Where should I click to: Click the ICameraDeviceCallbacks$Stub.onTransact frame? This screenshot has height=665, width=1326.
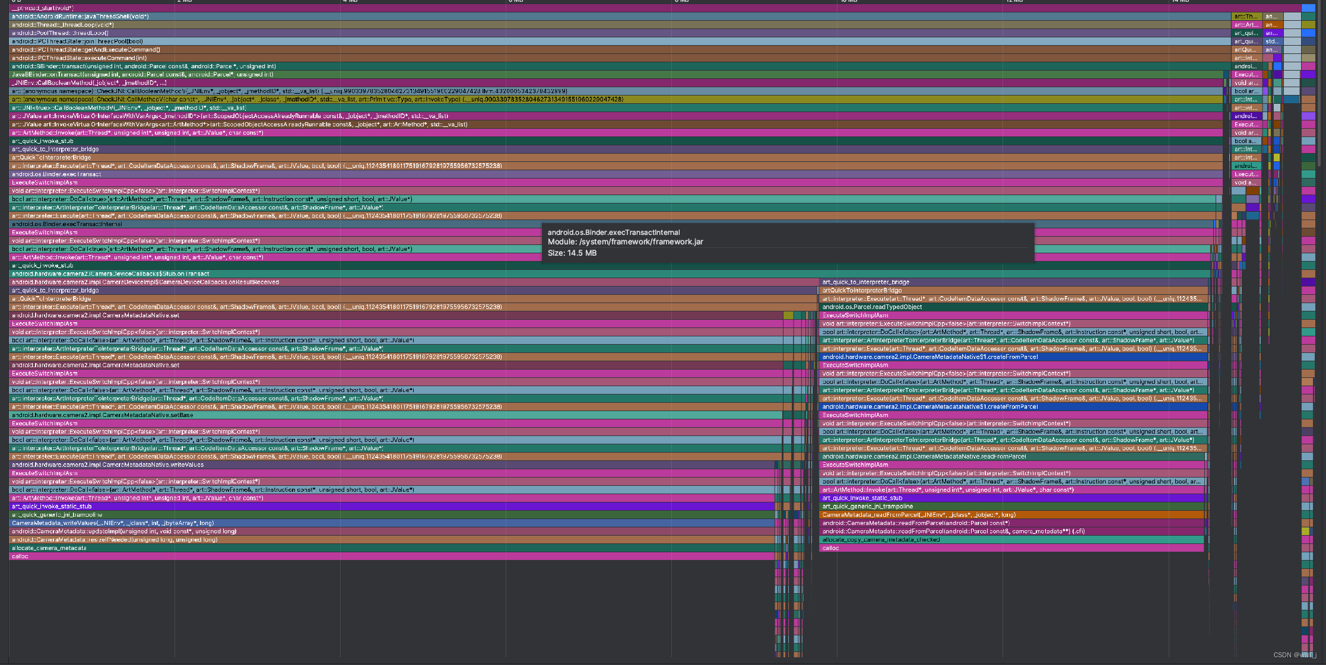click(610, 274)
